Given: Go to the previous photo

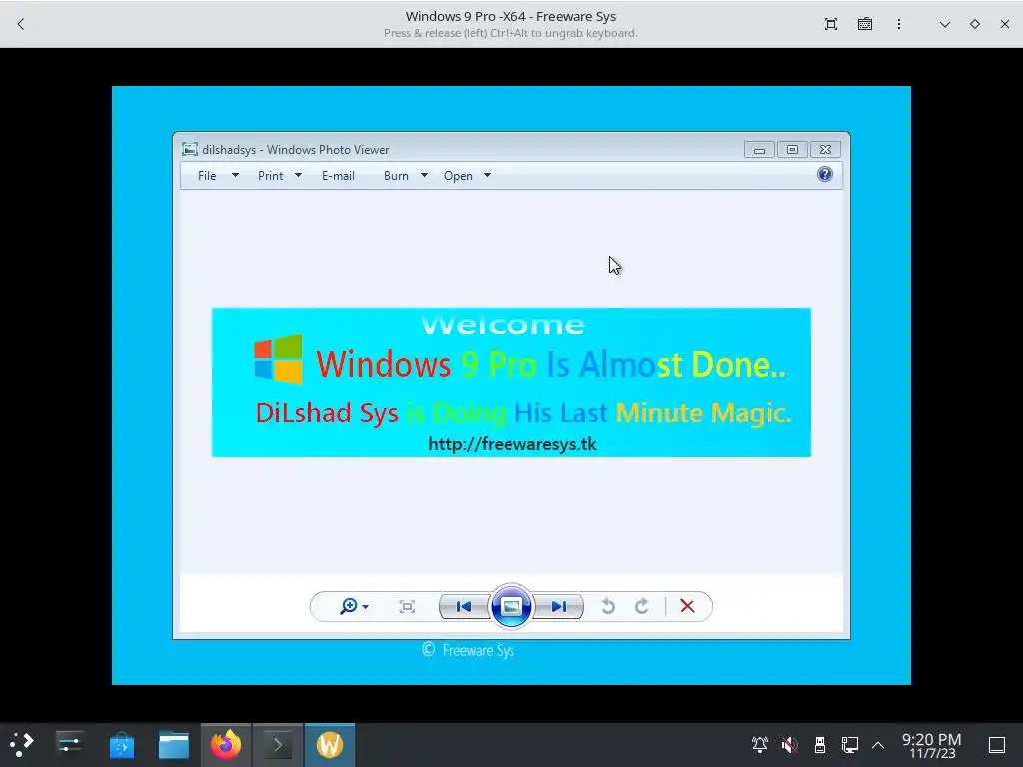Looking at the screenshot, I should pos(464,606).
